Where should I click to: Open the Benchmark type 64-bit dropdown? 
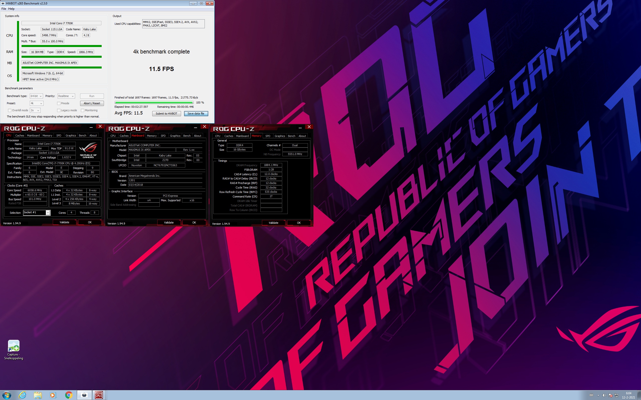coord(36,96)
